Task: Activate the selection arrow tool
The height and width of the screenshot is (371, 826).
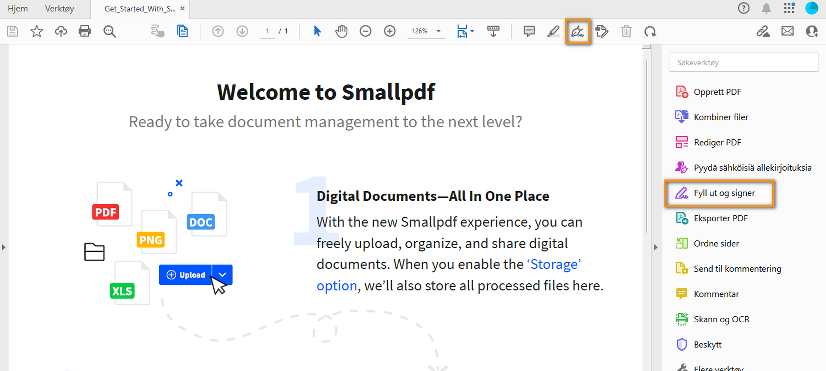Action: [316, 31]
